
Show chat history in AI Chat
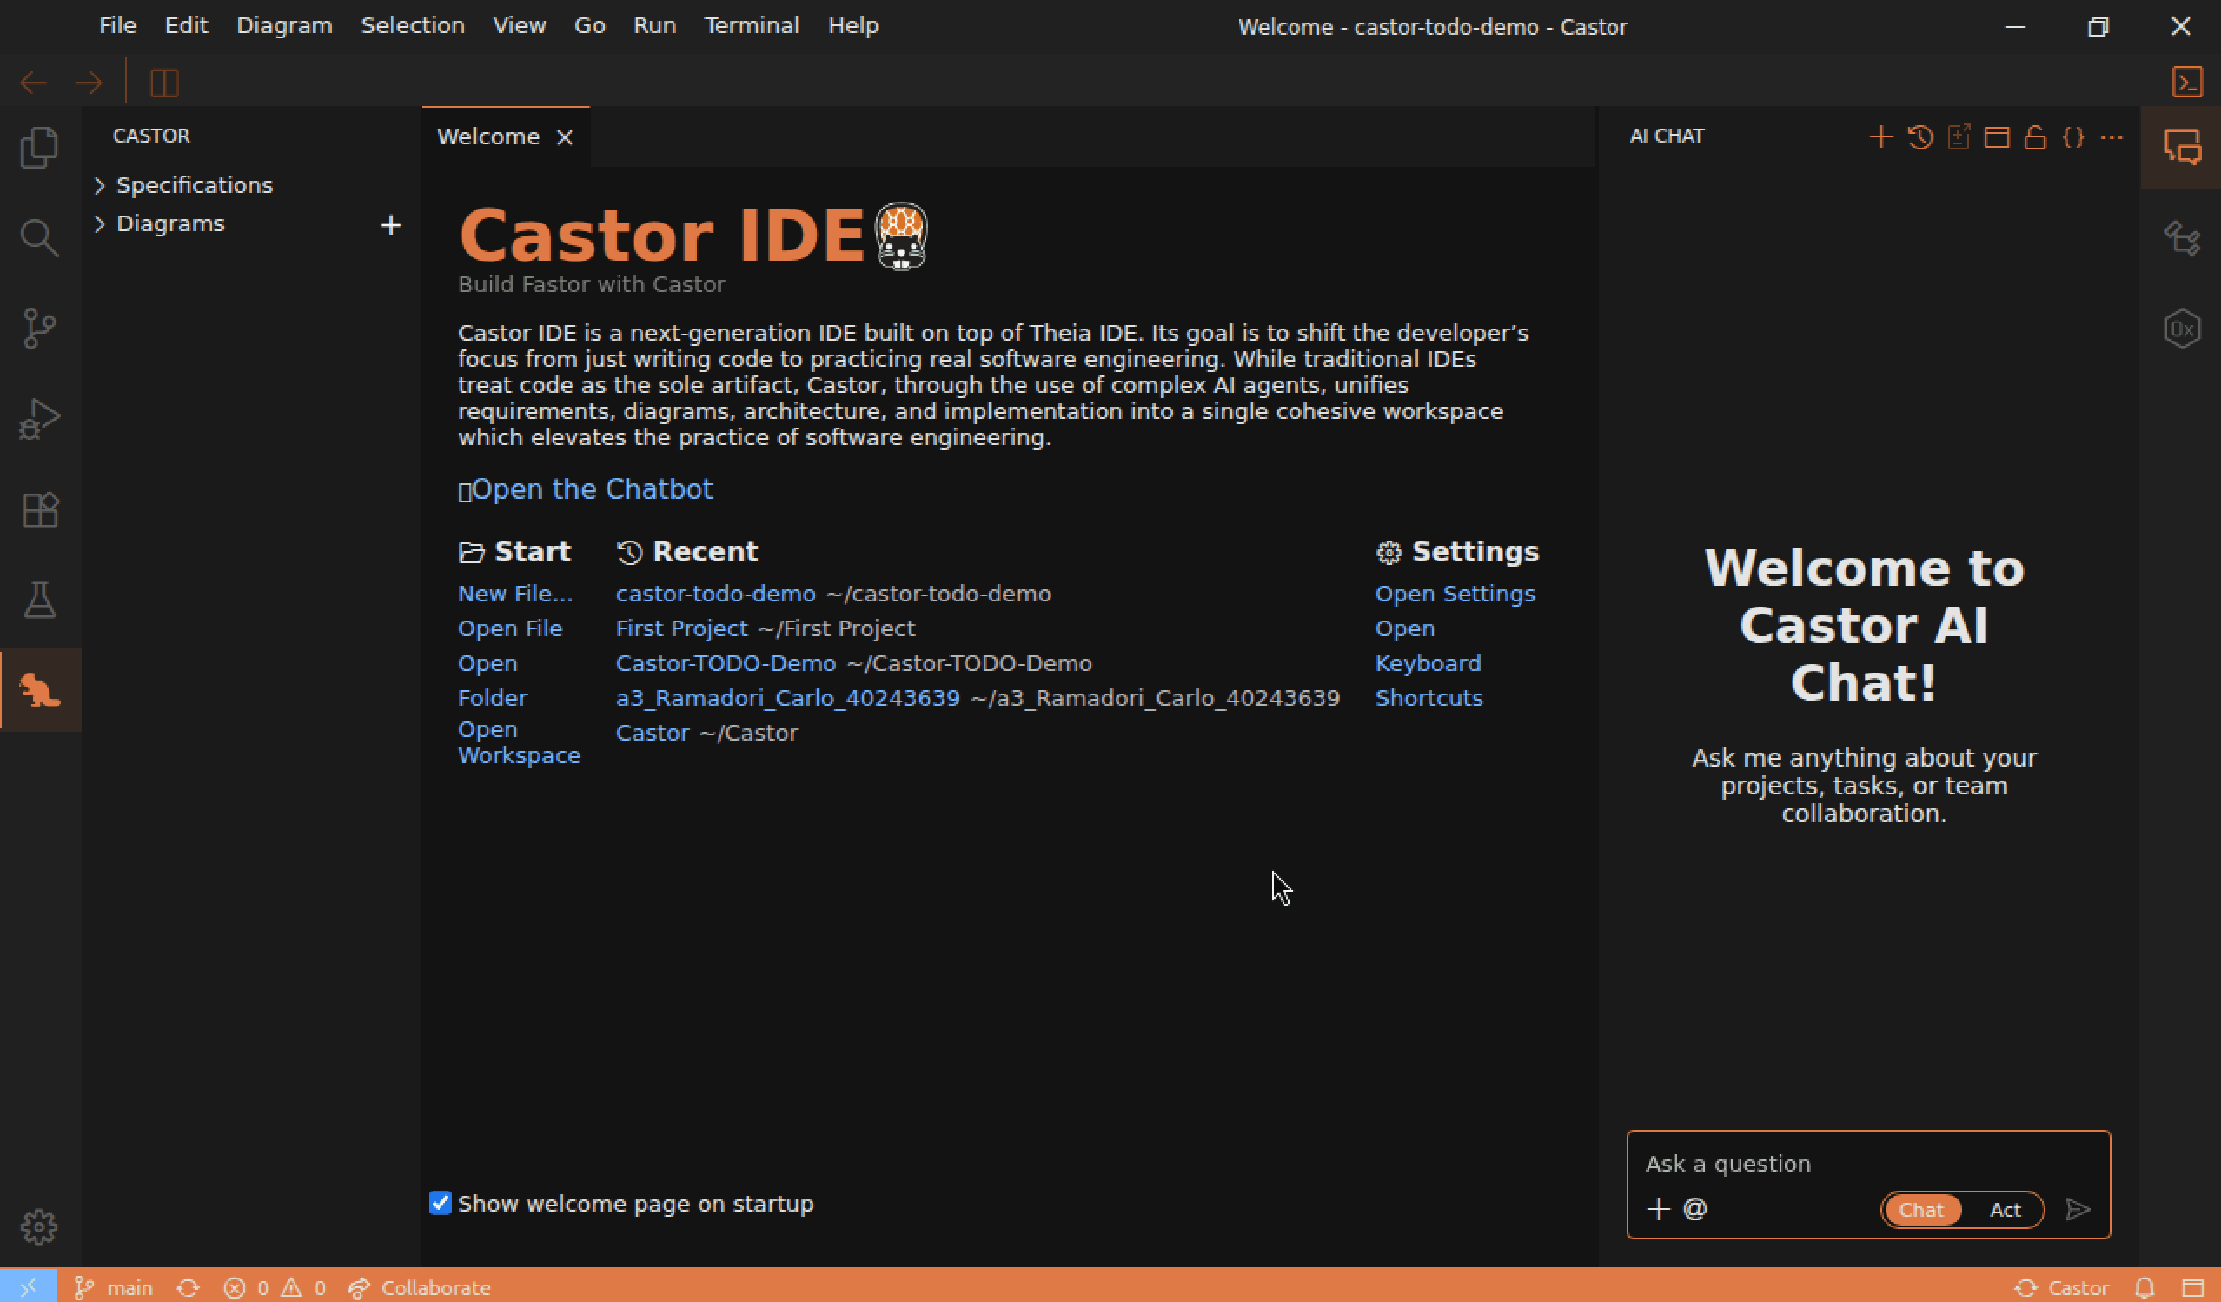(x=1919, y=136)
